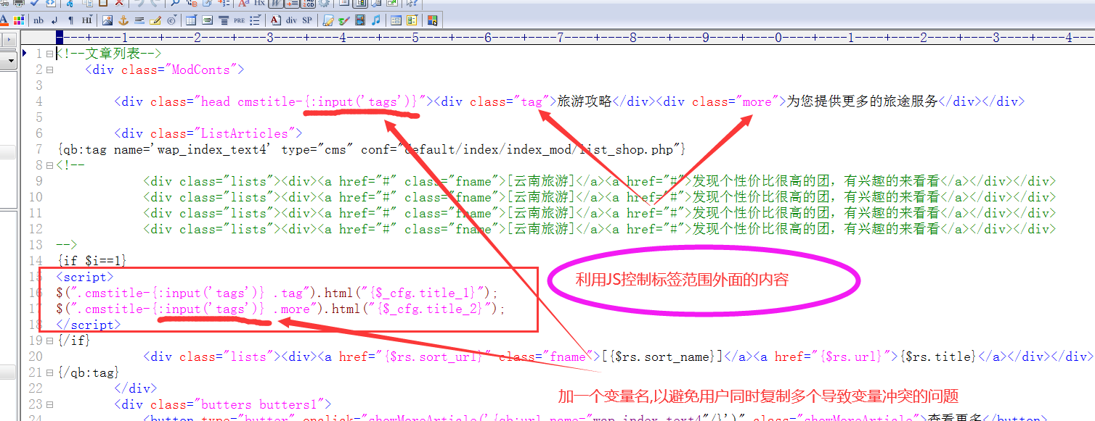
Task: Click the red delete X icon
Action: [x=118, y=4]
